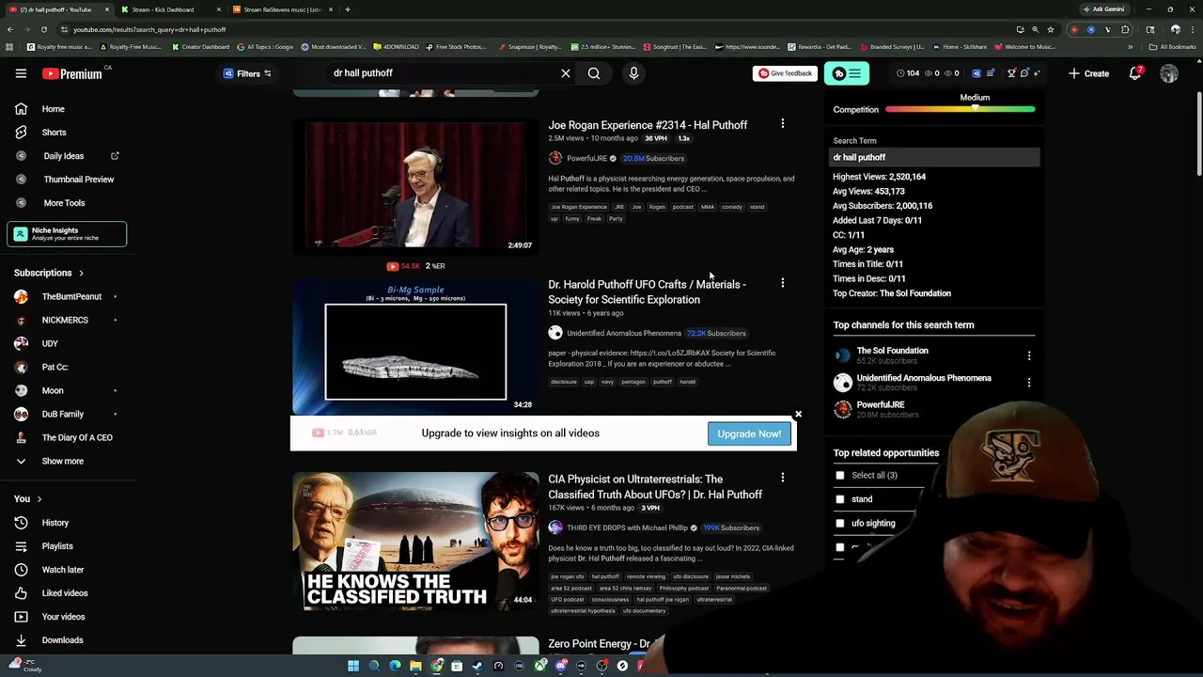The width and height of the screenshot is (1203, 677).
Task: Close the upgrade insights banner
Action: coord(798,415)
